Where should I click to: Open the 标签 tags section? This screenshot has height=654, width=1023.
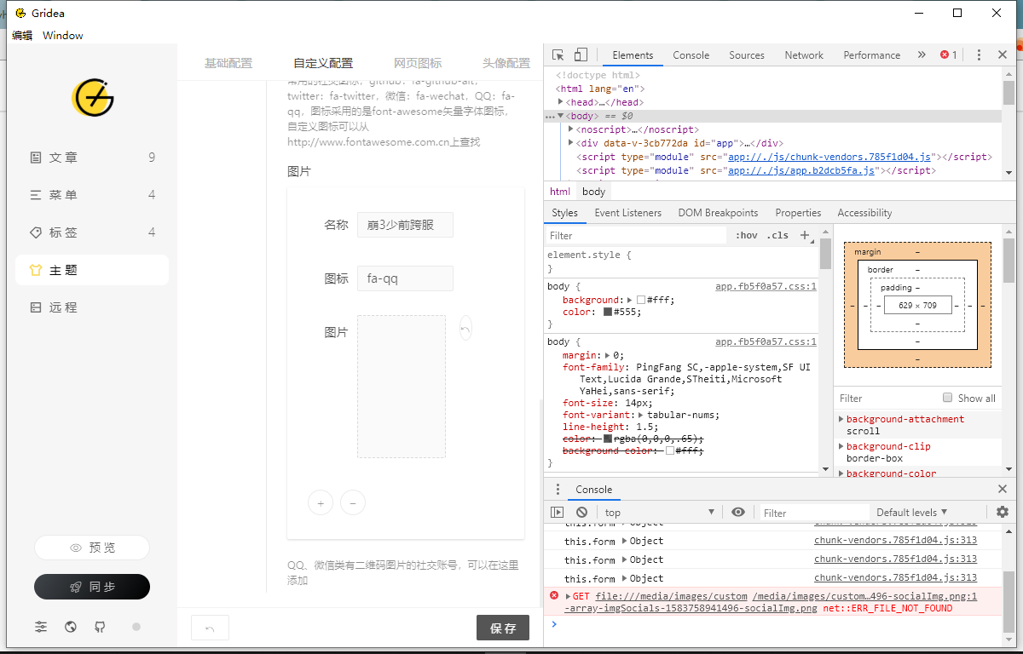coord(92,232)
